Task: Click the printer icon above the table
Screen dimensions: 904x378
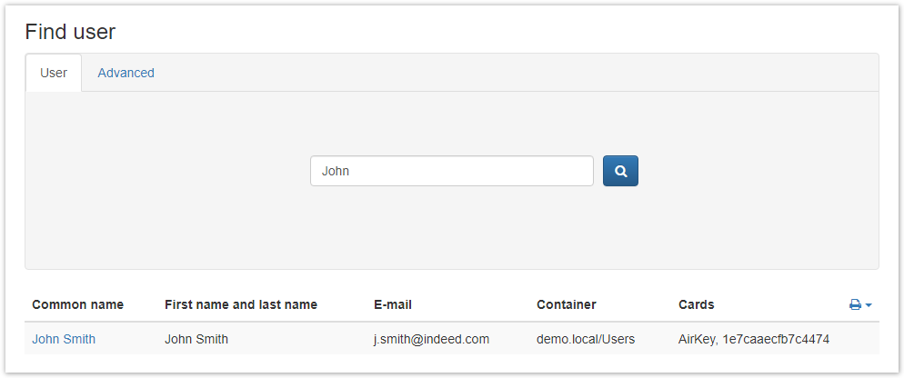Action: 855,305
